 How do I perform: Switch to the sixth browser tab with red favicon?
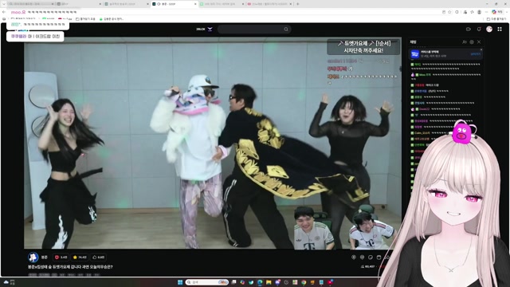click(x=269, y=4)
